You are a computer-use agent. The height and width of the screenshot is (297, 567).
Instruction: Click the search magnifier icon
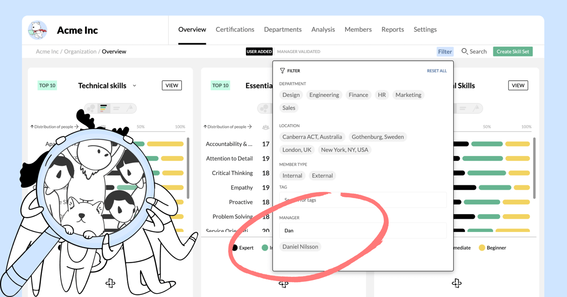coord(465,51)
